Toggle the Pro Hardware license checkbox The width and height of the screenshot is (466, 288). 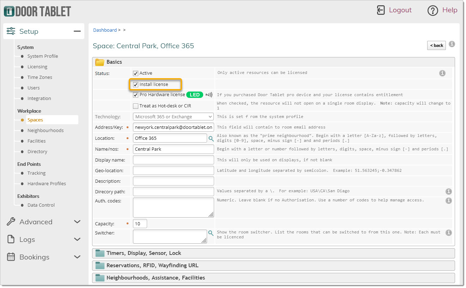pyautogui.click(x=135, y=95)
